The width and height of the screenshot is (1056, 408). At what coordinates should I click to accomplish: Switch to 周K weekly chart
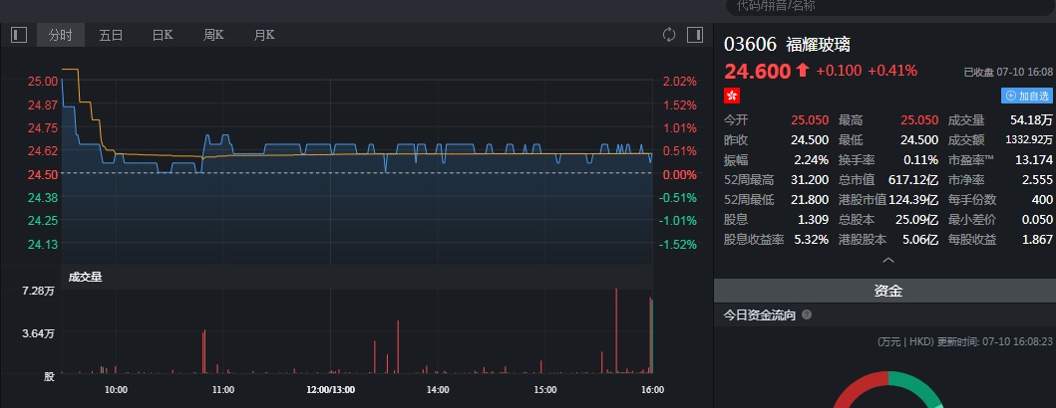pyautogui.click(x=213, y=35)
